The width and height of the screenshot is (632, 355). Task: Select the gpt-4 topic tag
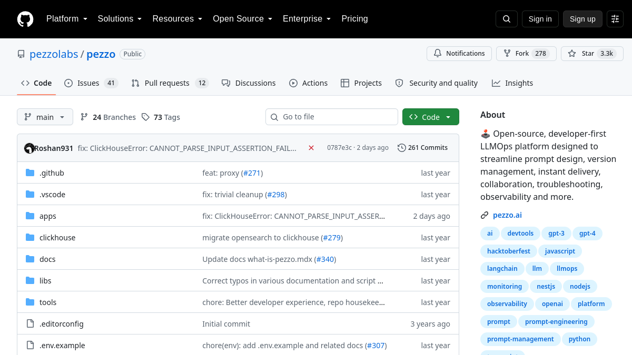[x=587, y=234]
